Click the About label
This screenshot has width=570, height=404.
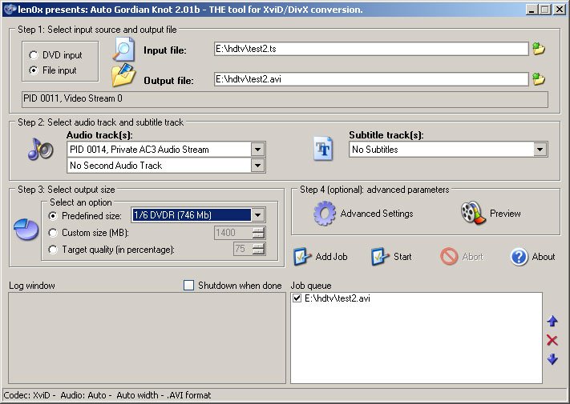pyautogui.click(x=543, y=257)
